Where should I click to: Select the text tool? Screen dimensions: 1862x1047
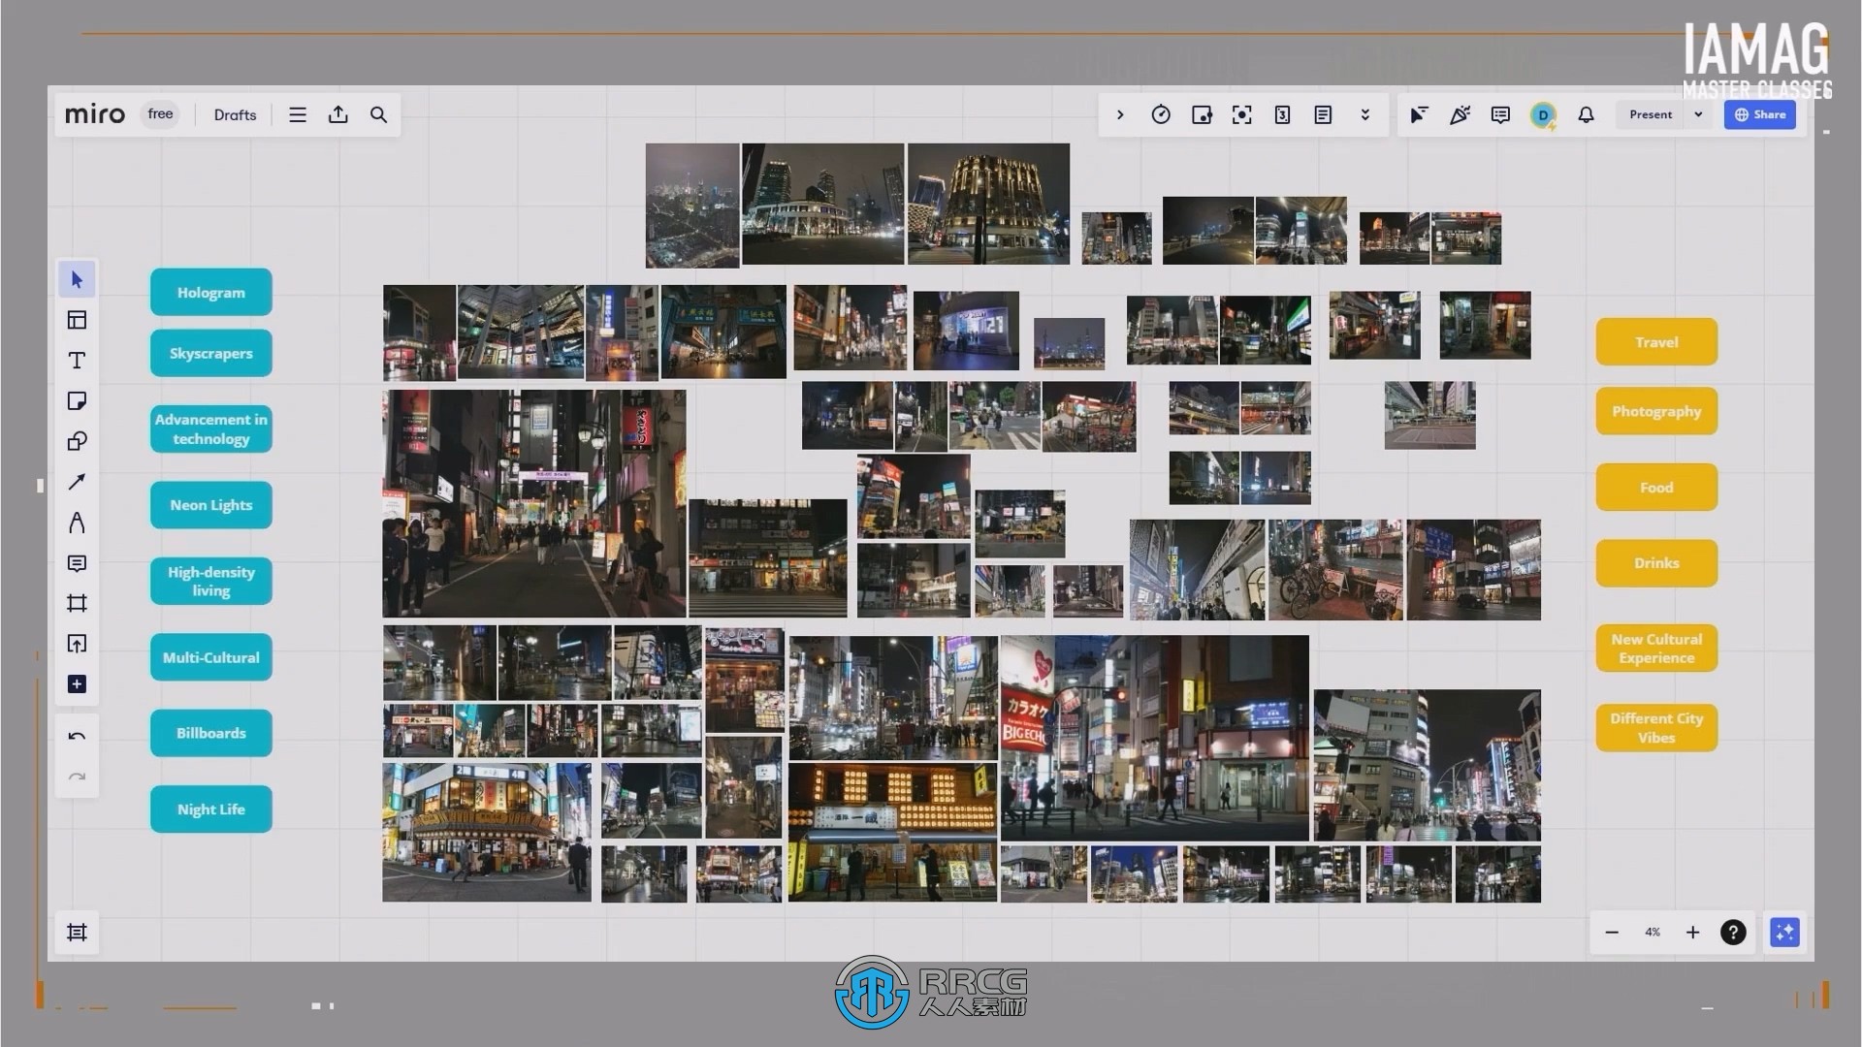click(77, 360)
